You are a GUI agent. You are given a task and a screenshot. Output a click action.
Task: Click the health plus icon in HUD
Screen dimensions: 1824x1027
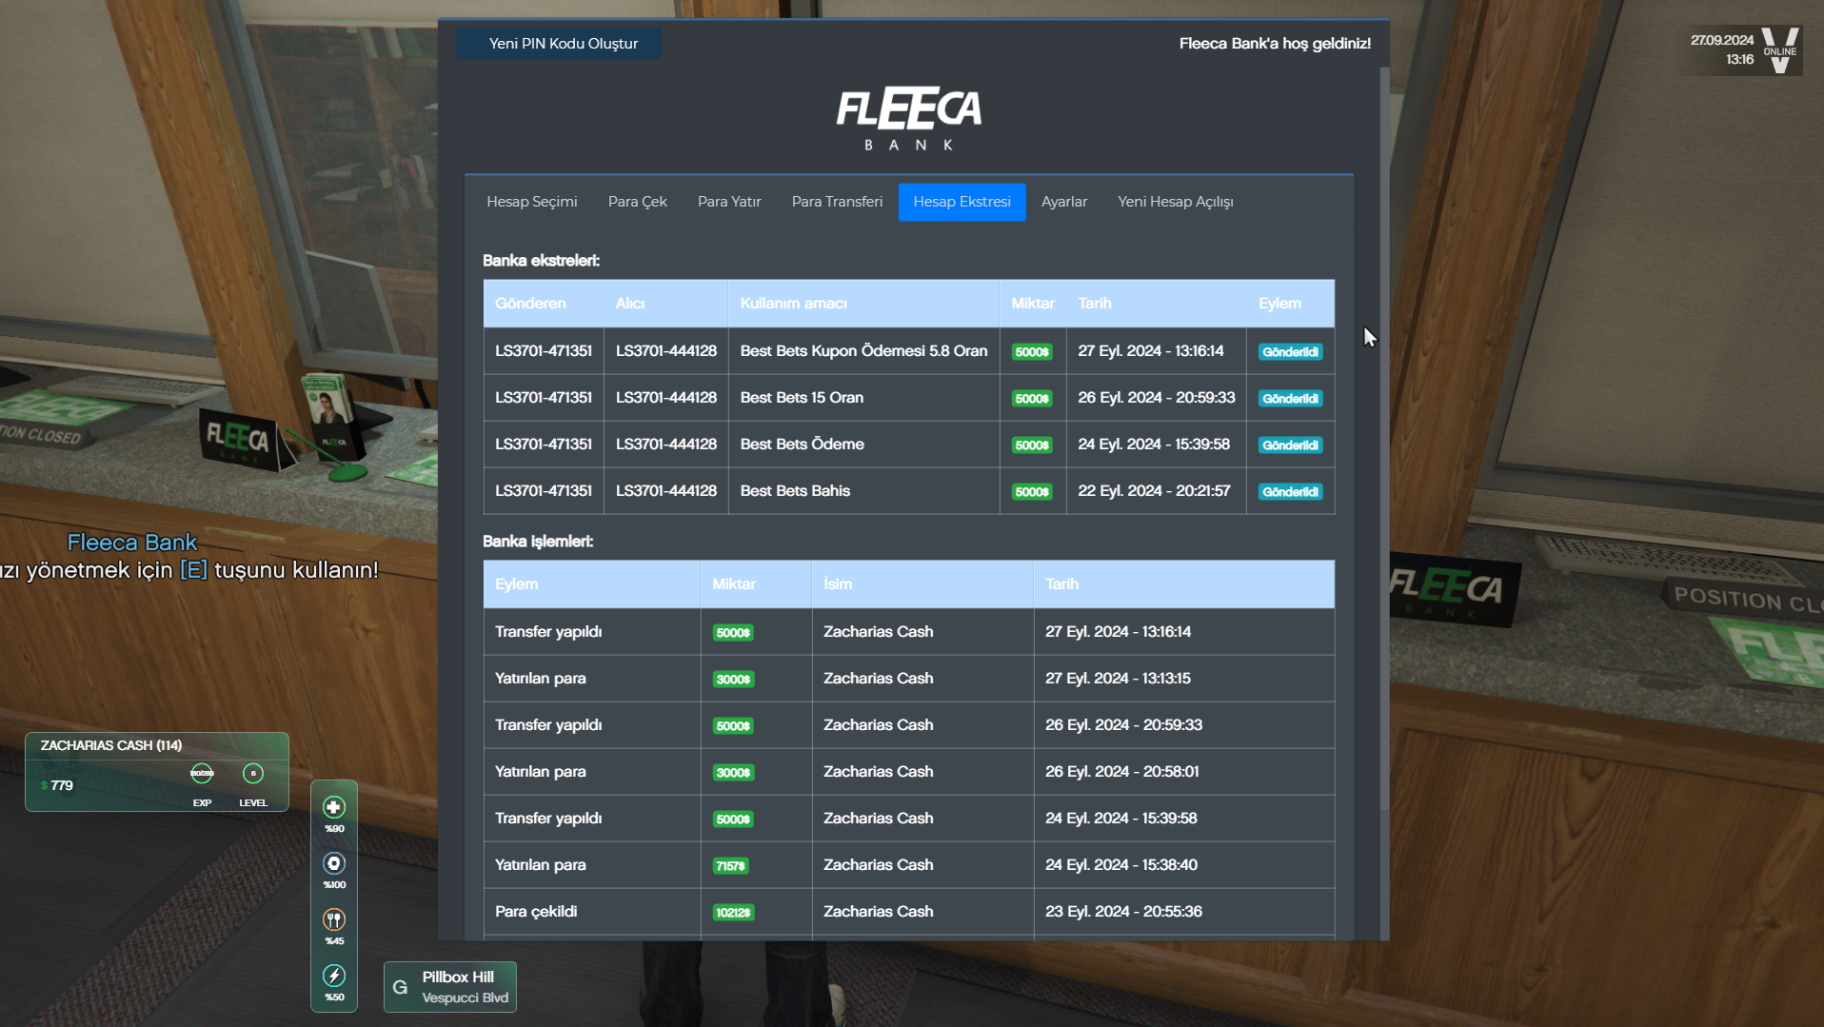[334, 807]
